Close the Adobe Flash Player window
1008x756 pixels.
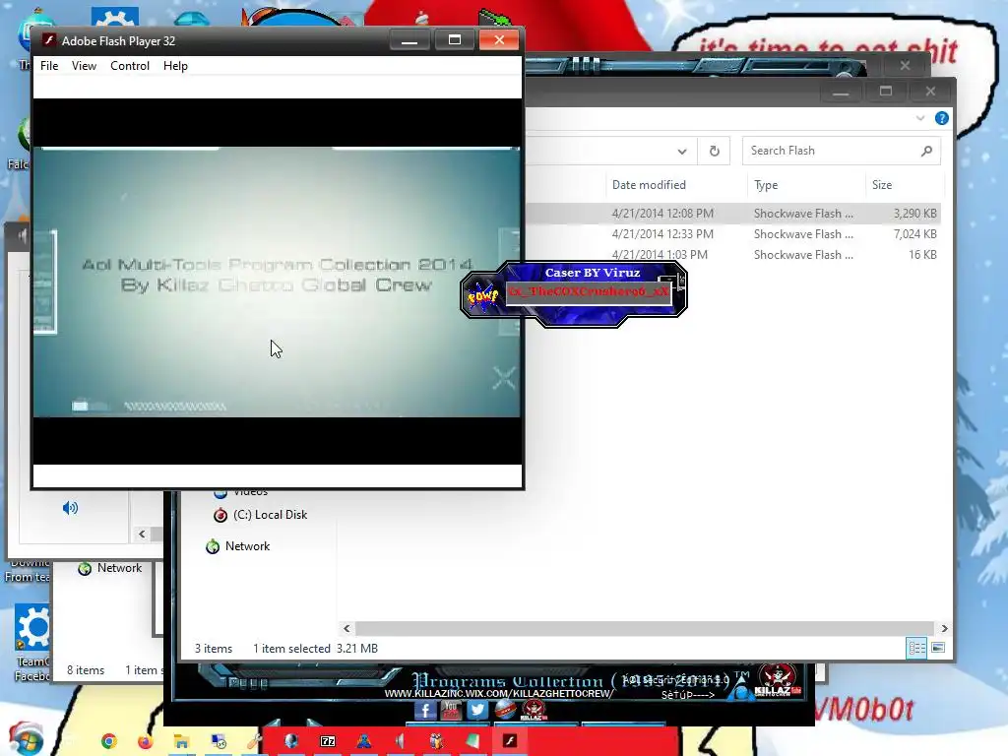[x=499, y=39]
